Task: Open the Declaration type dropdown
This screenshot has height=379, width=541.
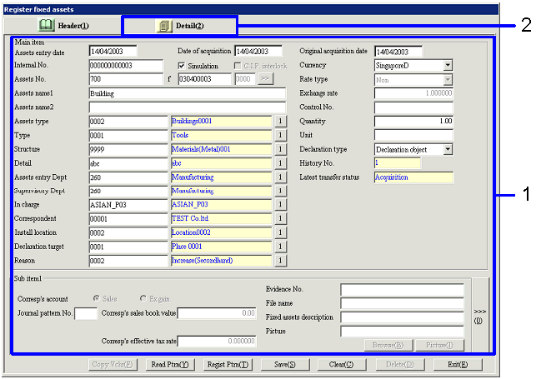Action: [448, 149]
